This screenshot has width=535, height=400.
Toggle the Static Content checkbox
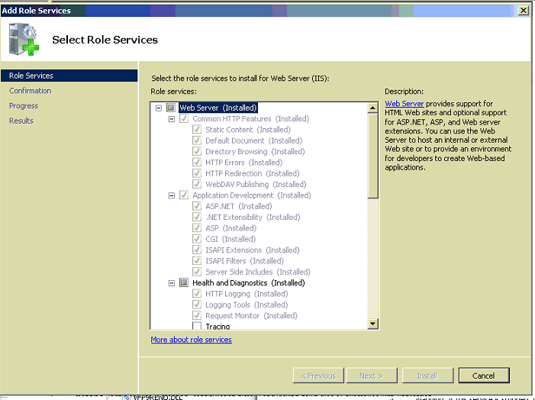tap(197, 130)
